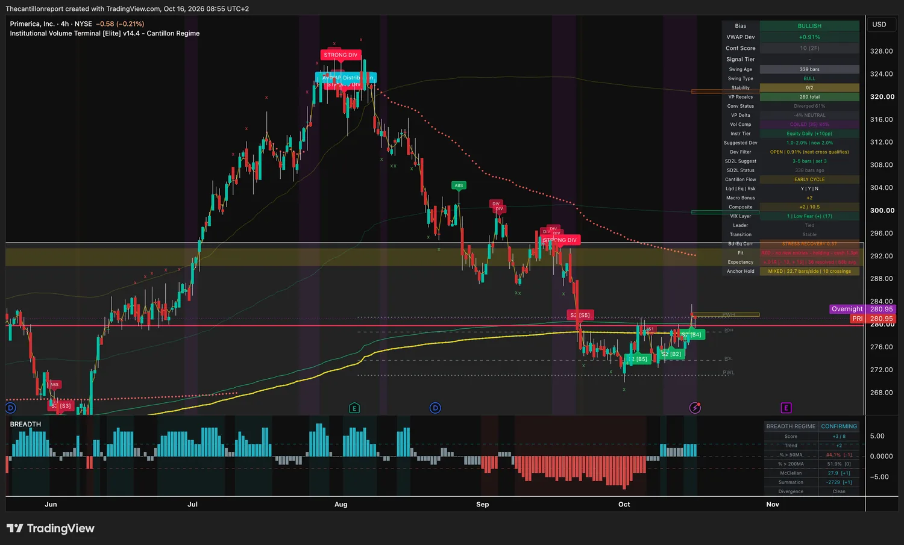Click the BREADTH pane title
Image resolution: width=904 pixels, height=545 pixels.
(x=25, y=424)
